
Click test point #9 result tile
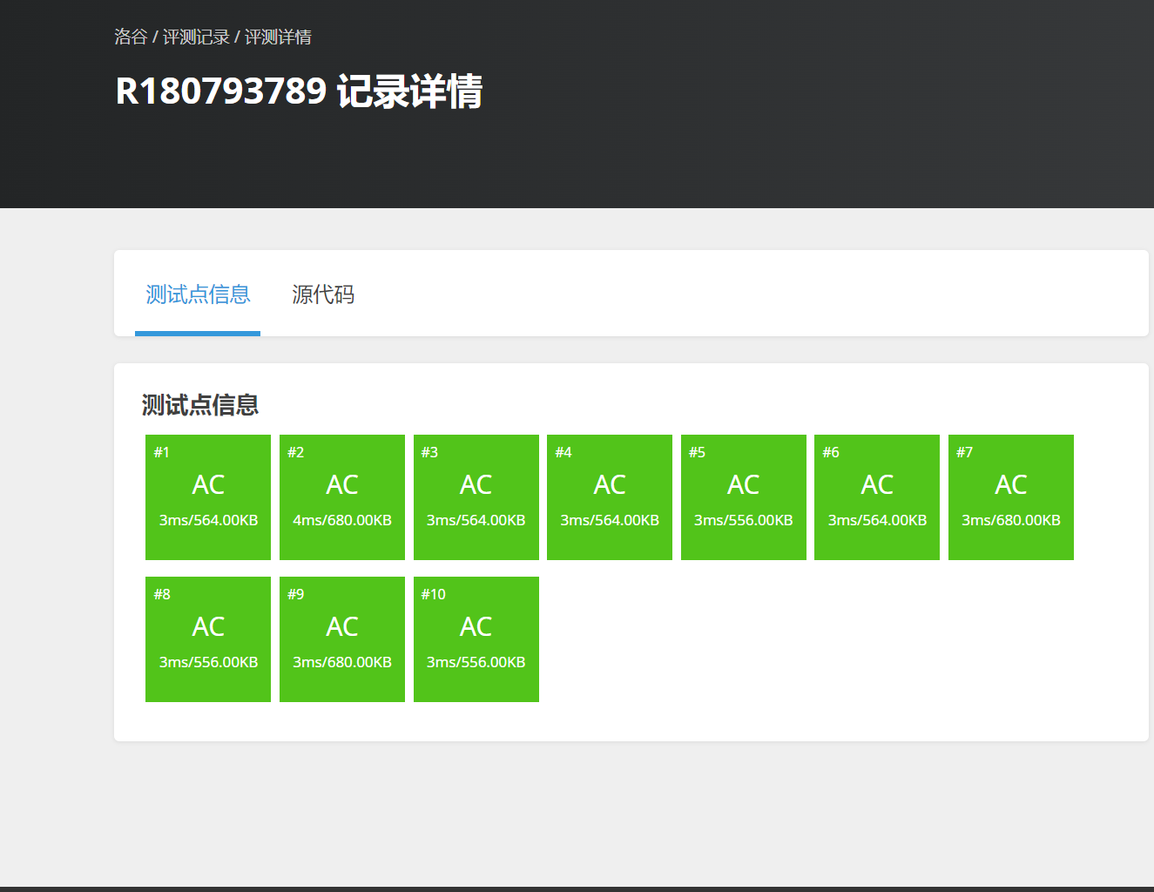(x=342, y=639)
